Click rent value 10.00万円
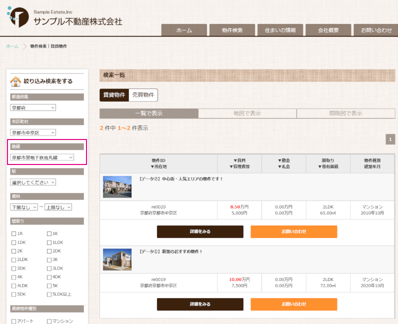398x324 pixels. 239,279
